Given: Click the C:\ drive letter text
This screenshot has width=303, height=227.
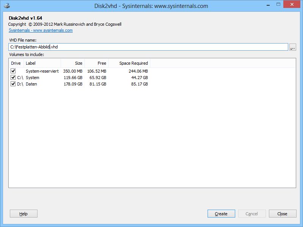Looking at the screenshot, I should point(20,78).
